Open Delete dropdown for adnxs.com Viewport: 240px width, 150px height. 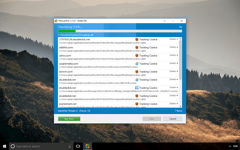174,55
